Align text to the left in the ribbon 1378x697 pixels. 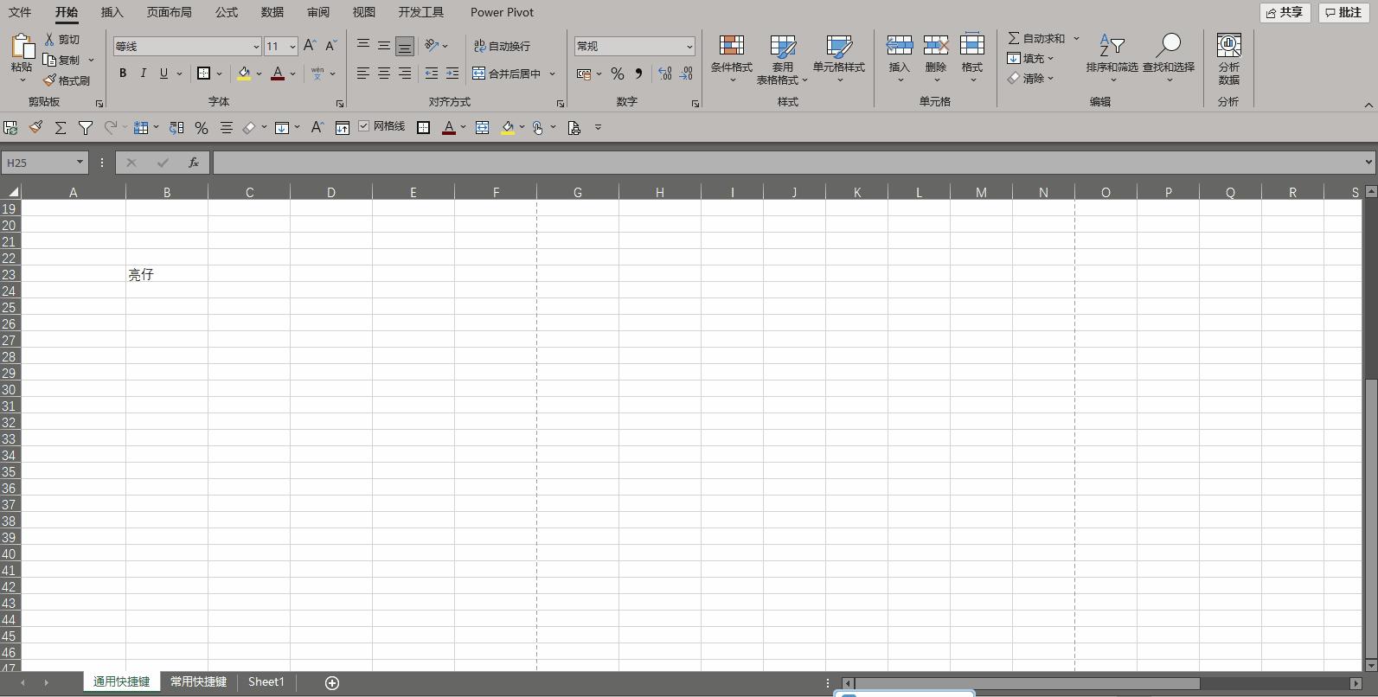tap(363, 74)
